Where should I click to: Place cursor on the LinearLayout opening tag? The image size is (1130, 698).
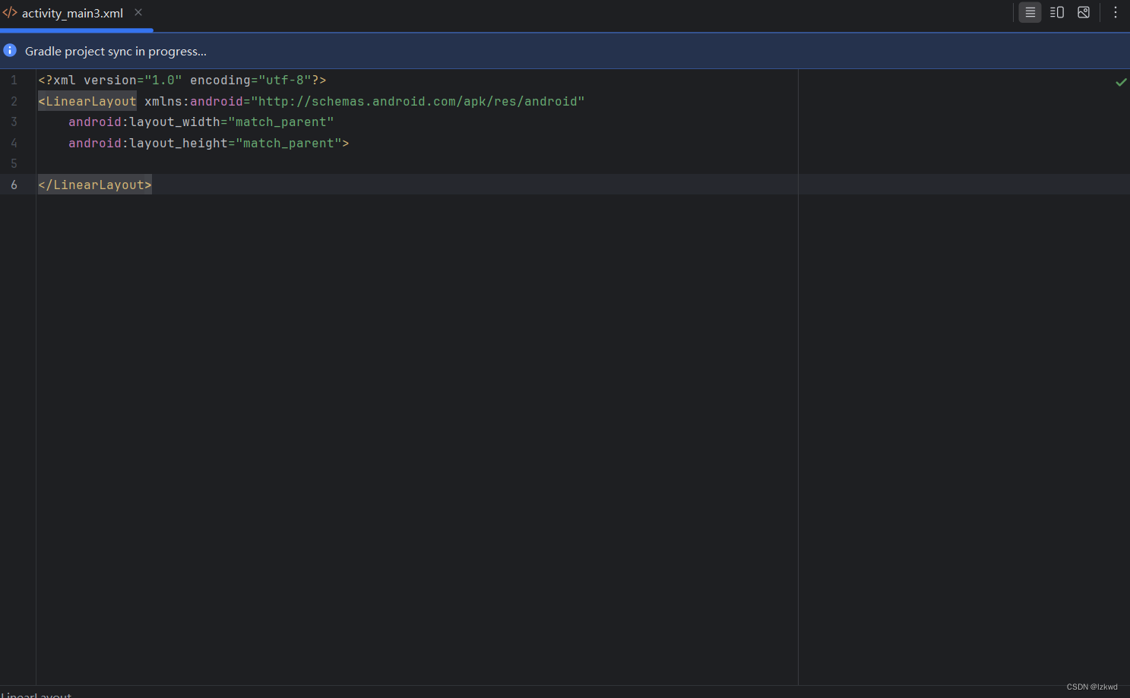pos(87,101)
